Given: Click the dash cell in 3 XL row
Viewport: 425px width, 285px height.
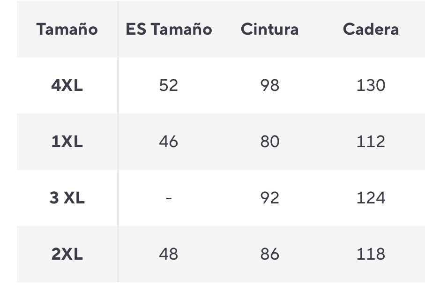Looking at the screenshot, I should pyautogui.click(x=169, y=198).
